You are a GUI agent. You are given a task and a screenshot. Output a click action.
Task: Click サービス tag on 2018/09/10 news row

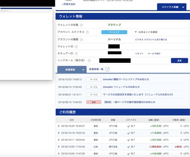pos(94,87)
